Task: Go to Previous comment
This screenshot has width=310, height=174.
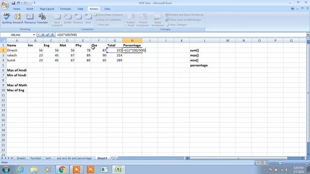Action: coord(78,19)
